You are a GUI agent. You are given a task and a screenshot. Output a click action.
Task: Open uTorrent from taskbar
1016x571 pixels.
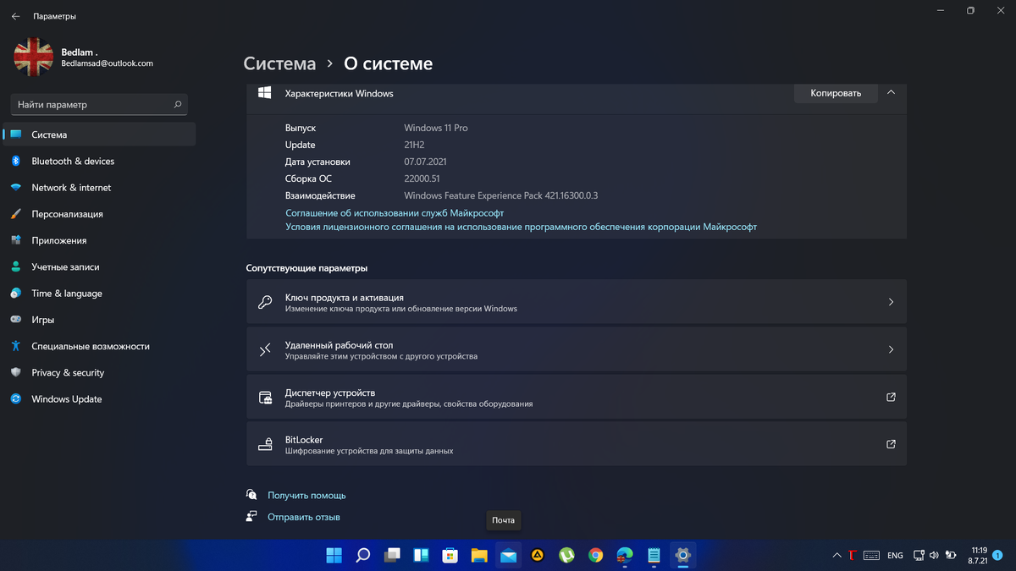tap(566, 556)
